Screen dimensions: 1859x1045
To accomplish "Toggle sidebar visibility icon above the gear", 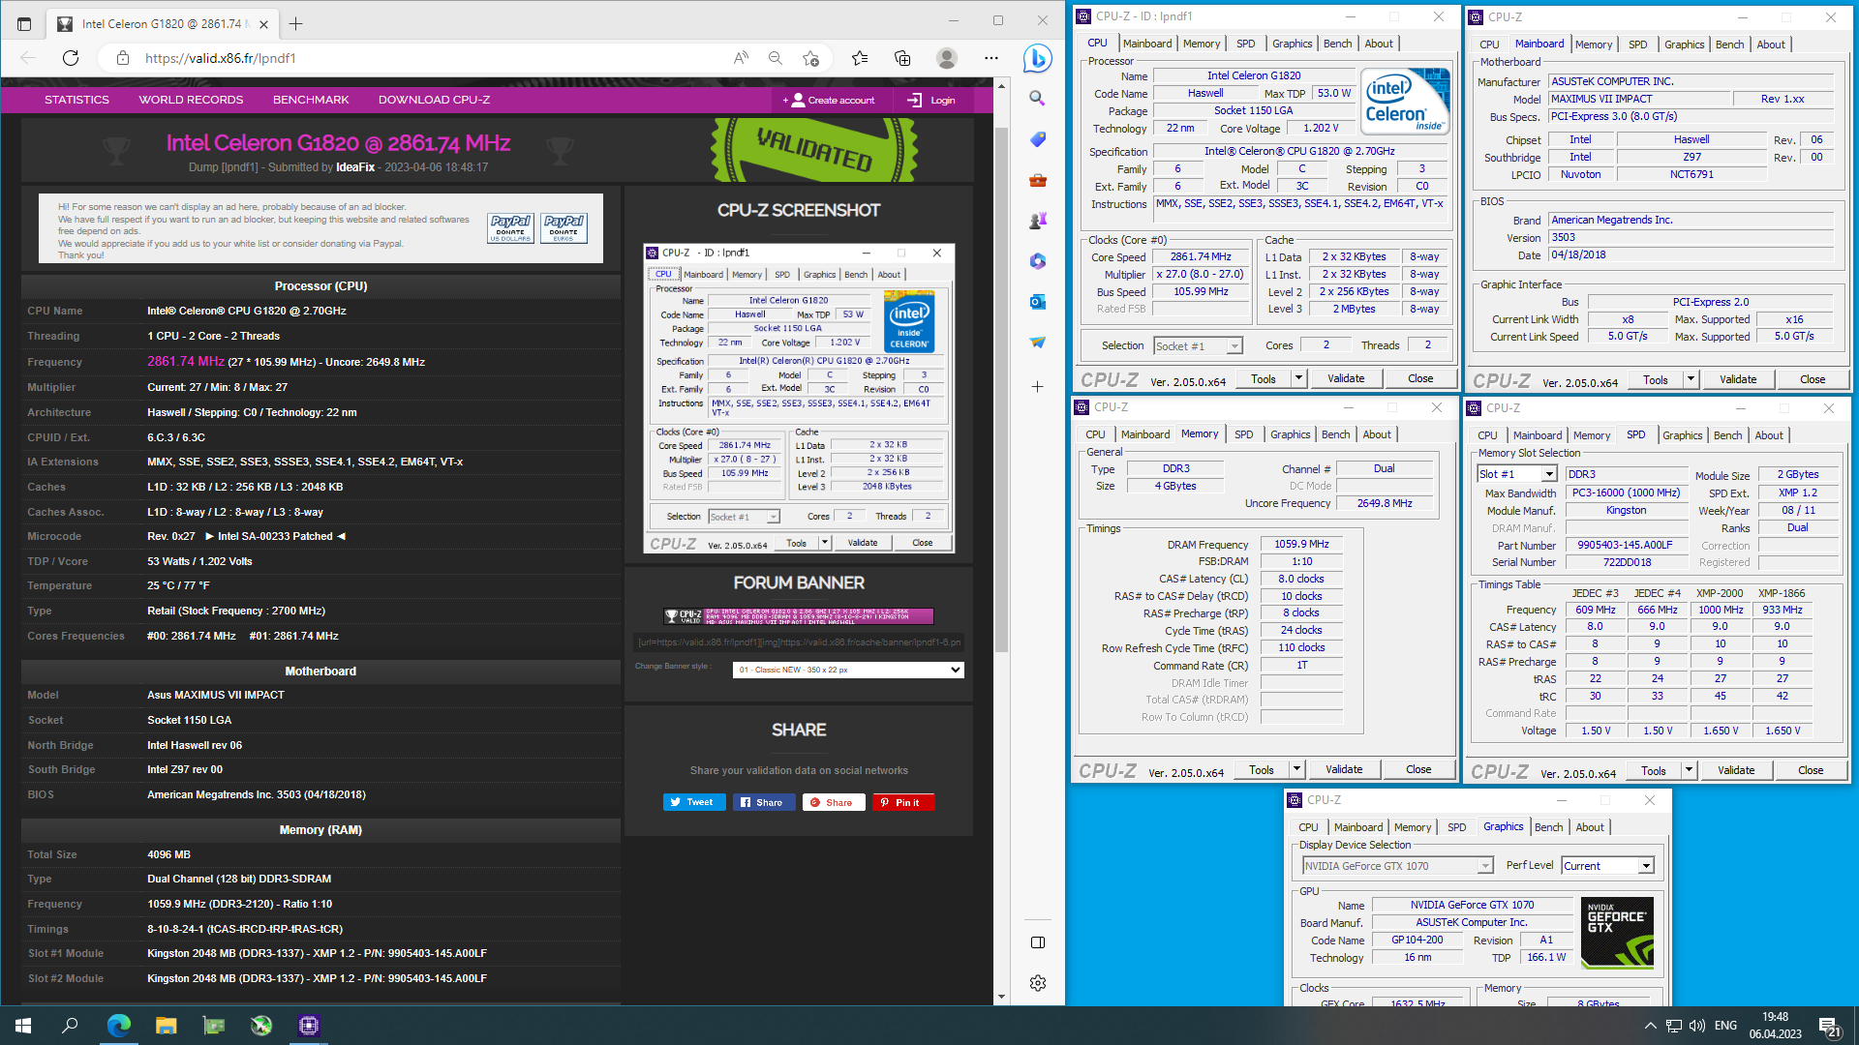I will 1038,942.
